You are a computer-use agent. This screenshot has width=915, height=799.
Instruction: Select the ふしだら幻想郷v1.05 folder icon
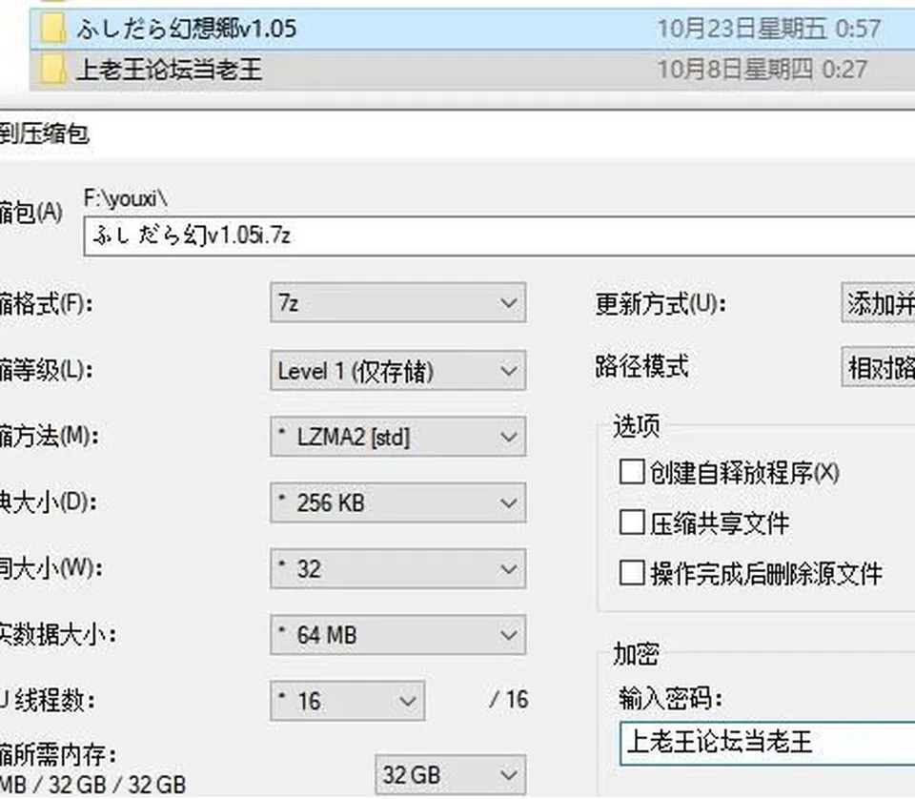tap(52, 28)
